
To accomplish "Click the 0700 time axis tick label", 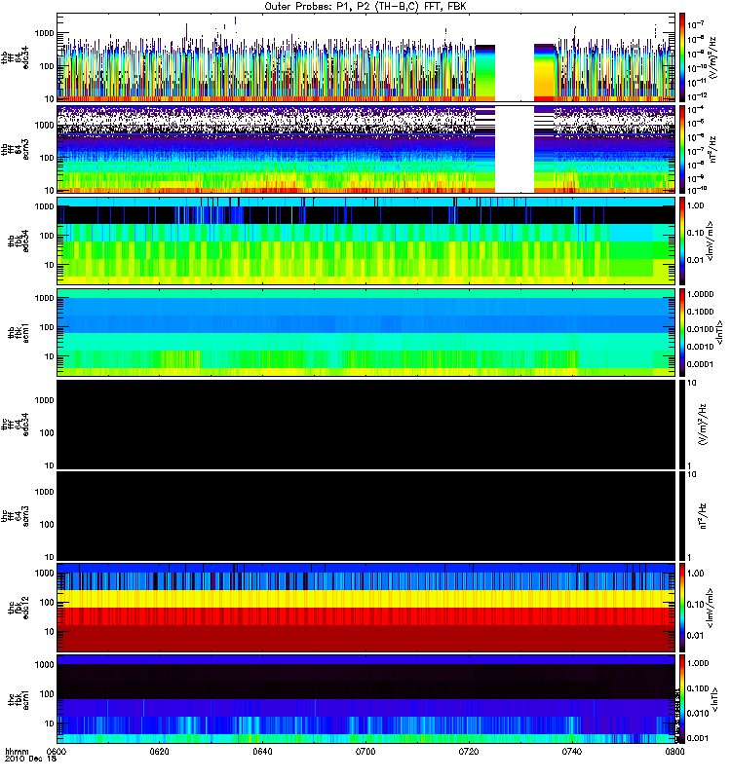I will pyautogui.click(x=365, y=751).
